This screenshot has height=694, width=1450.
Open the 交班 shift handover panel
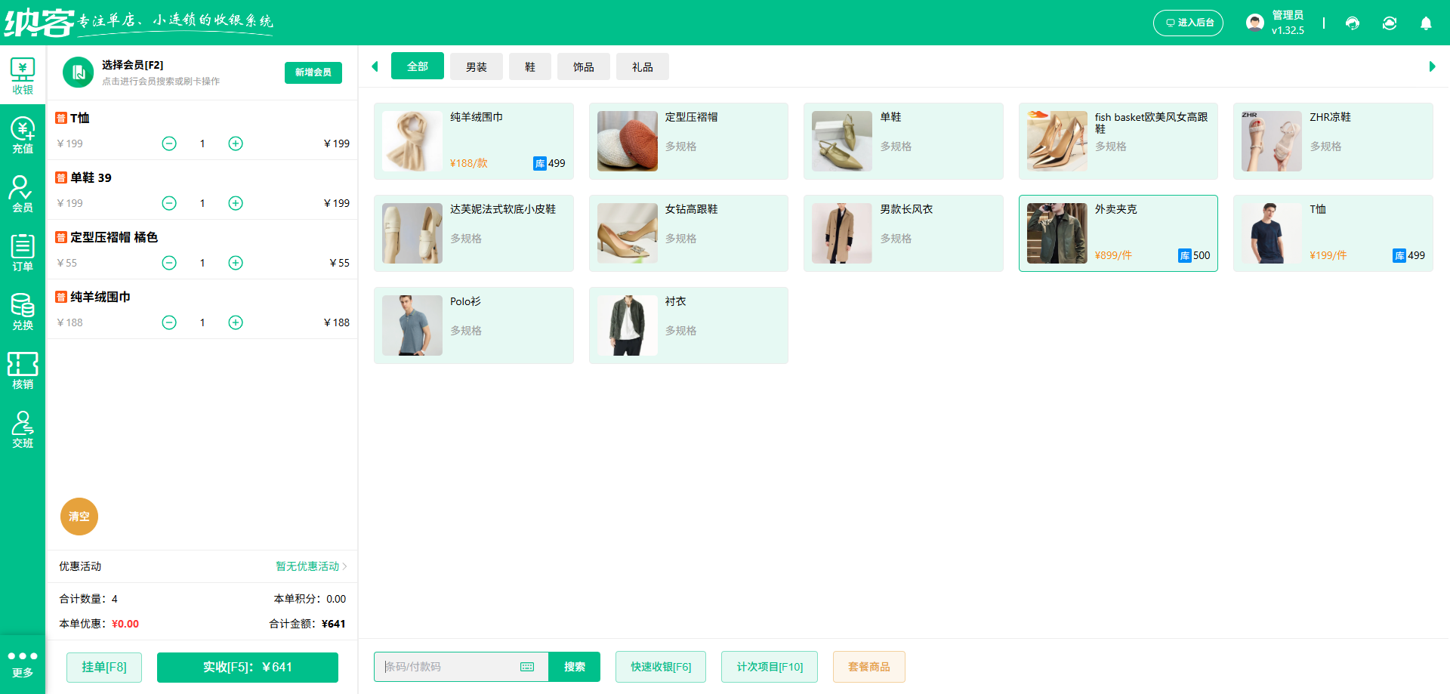click(23, 429)
